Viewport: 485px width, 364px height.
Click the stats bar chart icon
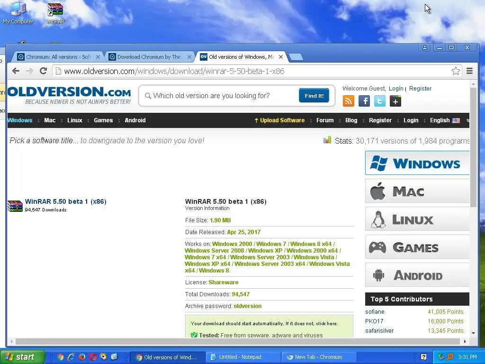[327, 140]
